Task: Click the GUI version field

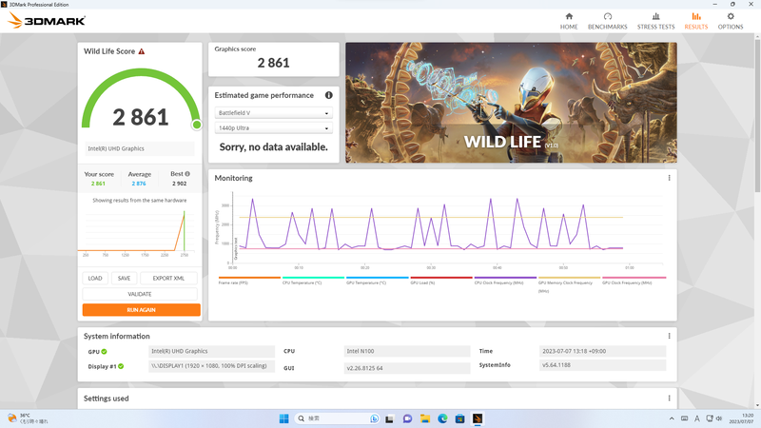Action: [x=407, y=368]
